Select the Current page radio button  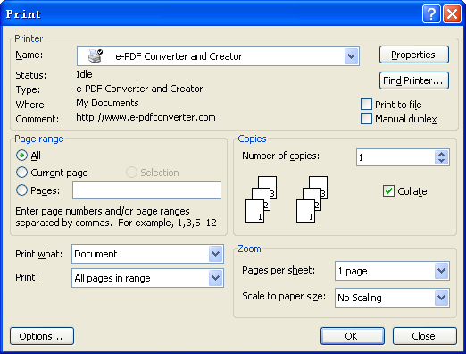[x=21, y=173]
